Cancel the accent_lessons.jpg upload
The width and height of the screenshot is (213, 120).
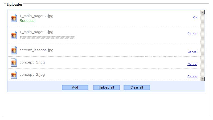pos(192,52)
